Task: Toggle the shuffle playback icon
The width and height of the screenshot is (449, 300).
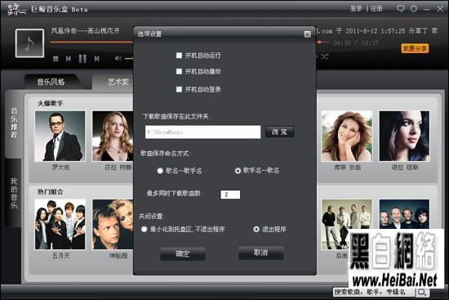Action: click(x=324, y=56)
